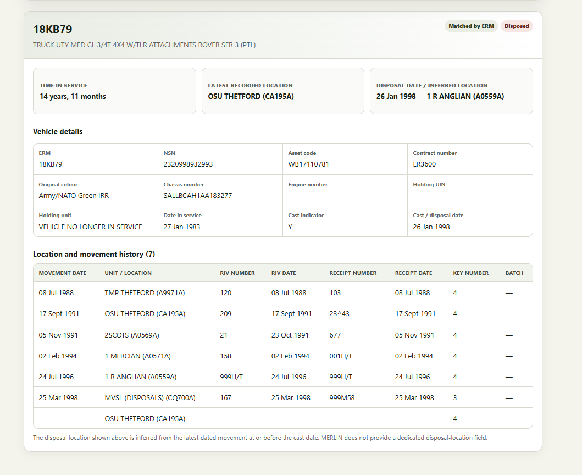The image size is (582, 475).
Task: Click the Disposed status badge
Action: coord(516,26)
